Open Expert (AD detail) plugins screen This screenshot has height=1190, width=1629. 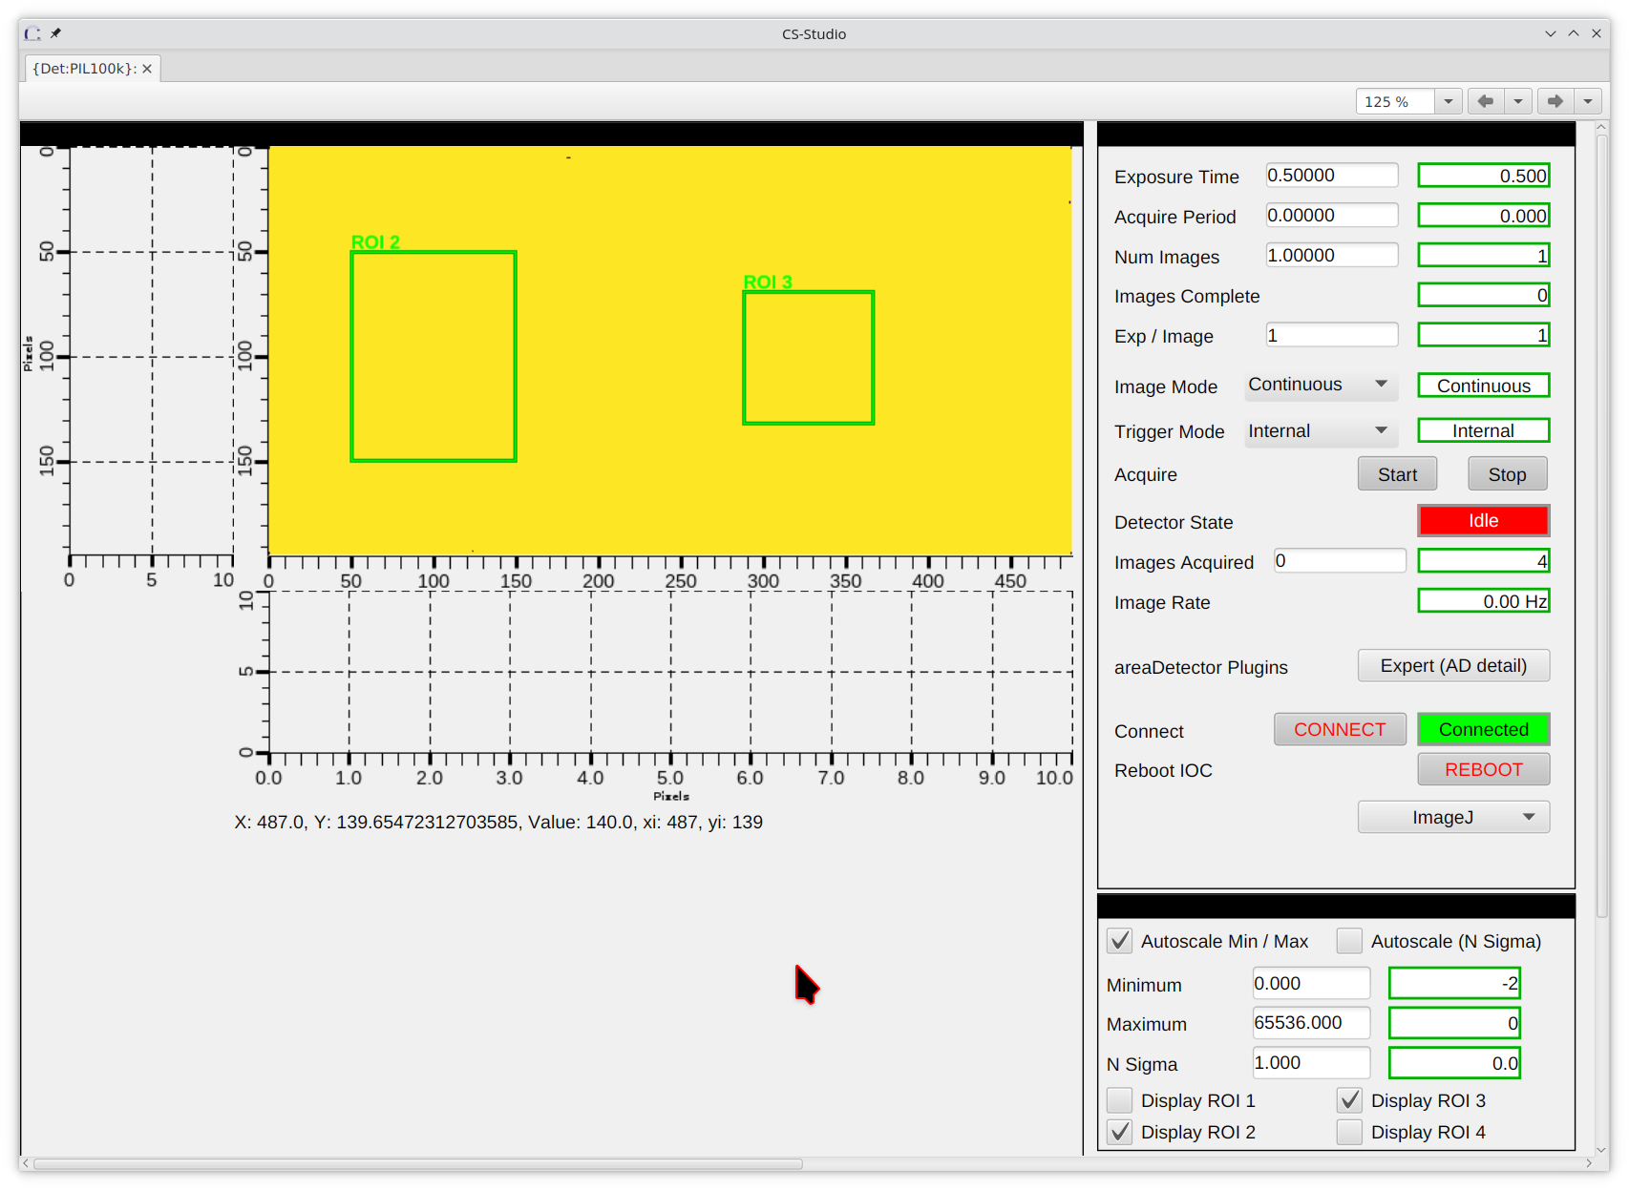pyautogui.click(x=1453, y=666)
